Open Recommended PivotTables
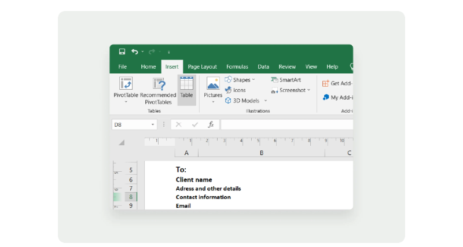This screenshot has height=247, width=463. click(x=158, y=91)
